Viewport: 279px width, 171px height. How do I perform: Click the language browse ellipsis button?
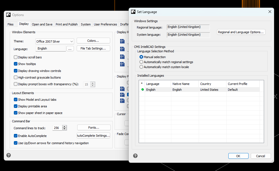70,49
